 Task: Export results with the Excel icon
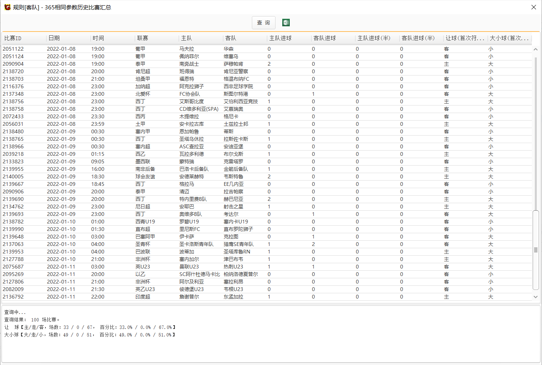tap(286, 23)
